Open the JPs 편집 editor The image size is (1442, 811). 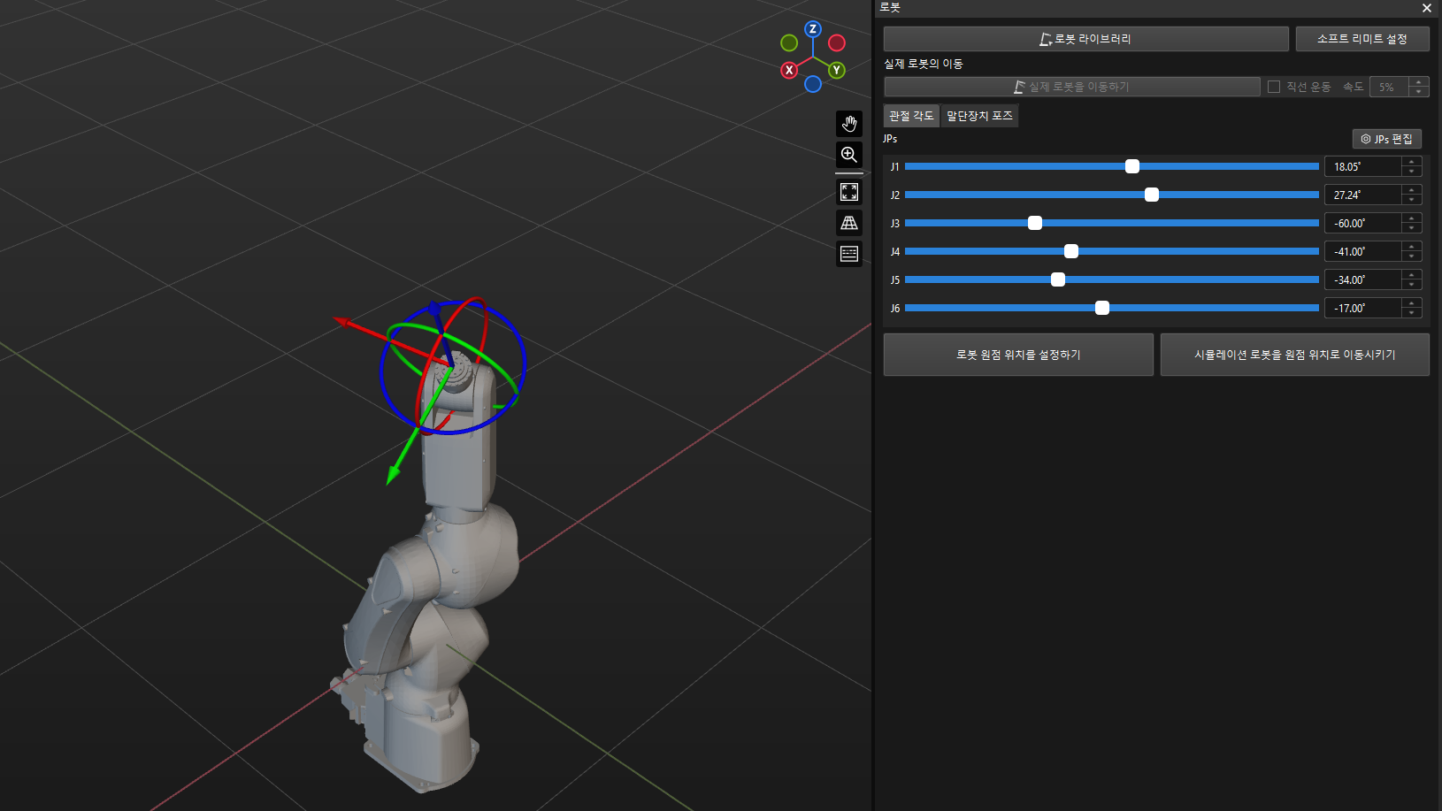coord(1386,139)
